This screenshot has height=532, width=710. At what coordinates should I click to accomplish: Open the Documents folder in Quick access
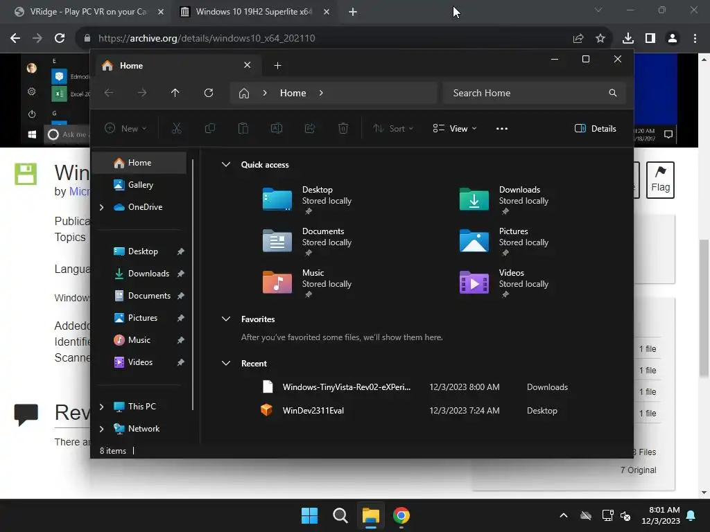pyautogui.click(x=307, y=241)
